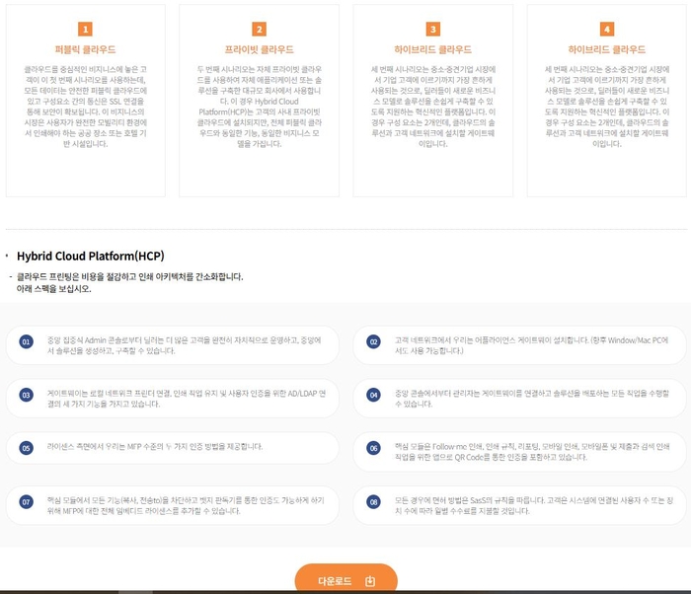
Task: Click the 퍼블릭 클라우드 card heading
Action: [x=85, y=49]
